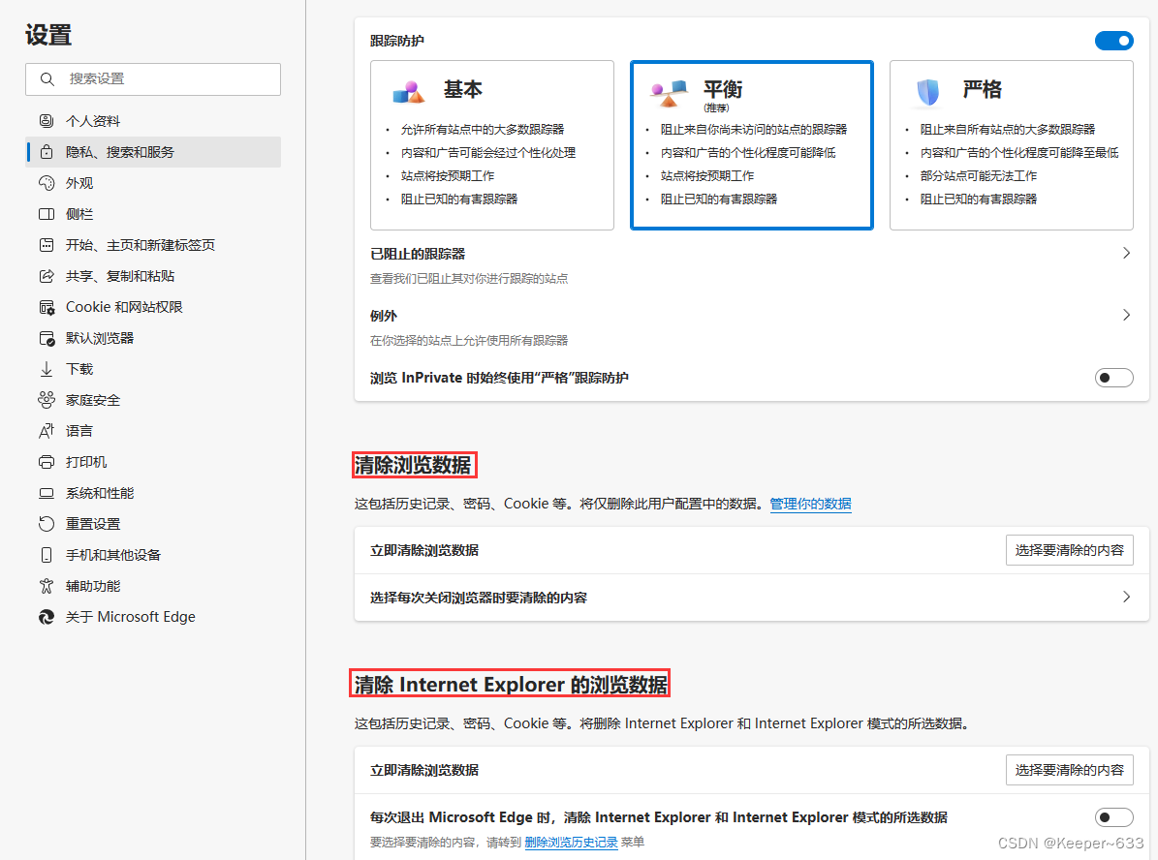Screen dimensions: 1158x860
Task: Toggle clearing IE data on Edge exit
Action: (1113, 816)
